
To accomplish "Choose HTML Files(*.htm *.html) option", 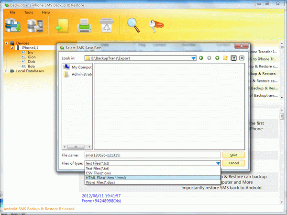I will pos(153,178).
